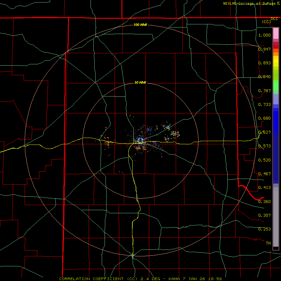Select the 0.787 scale value
Viewport: 281px width, 281px height.
(264, 91)
